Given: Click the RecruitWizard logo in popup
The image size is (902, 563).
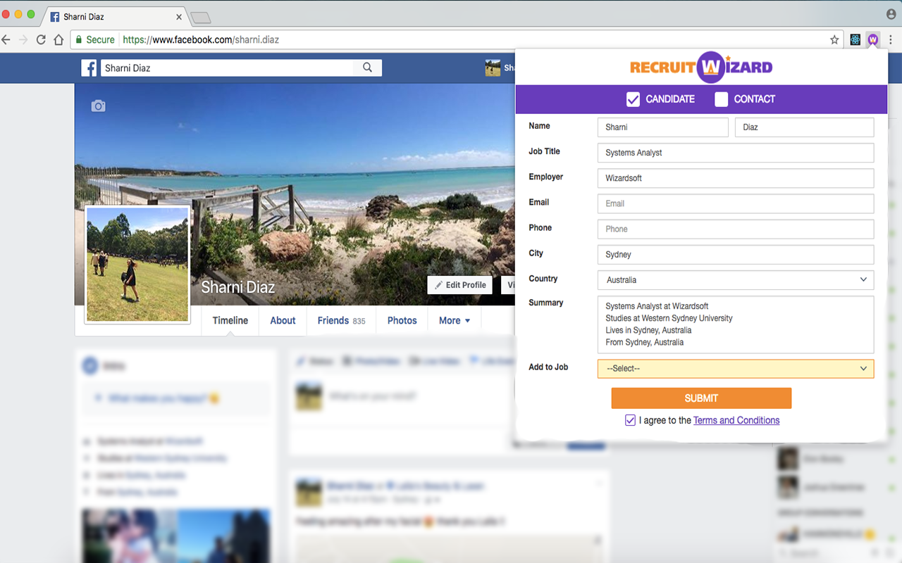Looking at the screenshot, I should [x=701, y=68].
